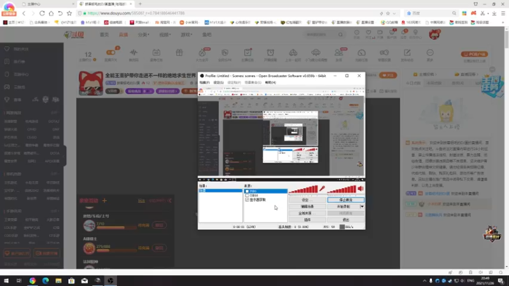
Task: Open the File (F) menu in OBS
Action: pos(204,83)
